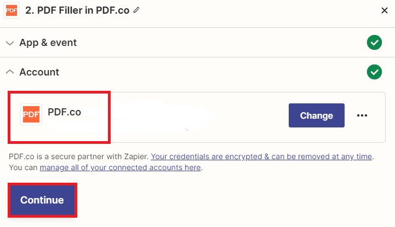Open the 'Your credentials are encrypted' link
Viewport: 395px width, 227px height.
pyautogui.click(x=262, y=157)
